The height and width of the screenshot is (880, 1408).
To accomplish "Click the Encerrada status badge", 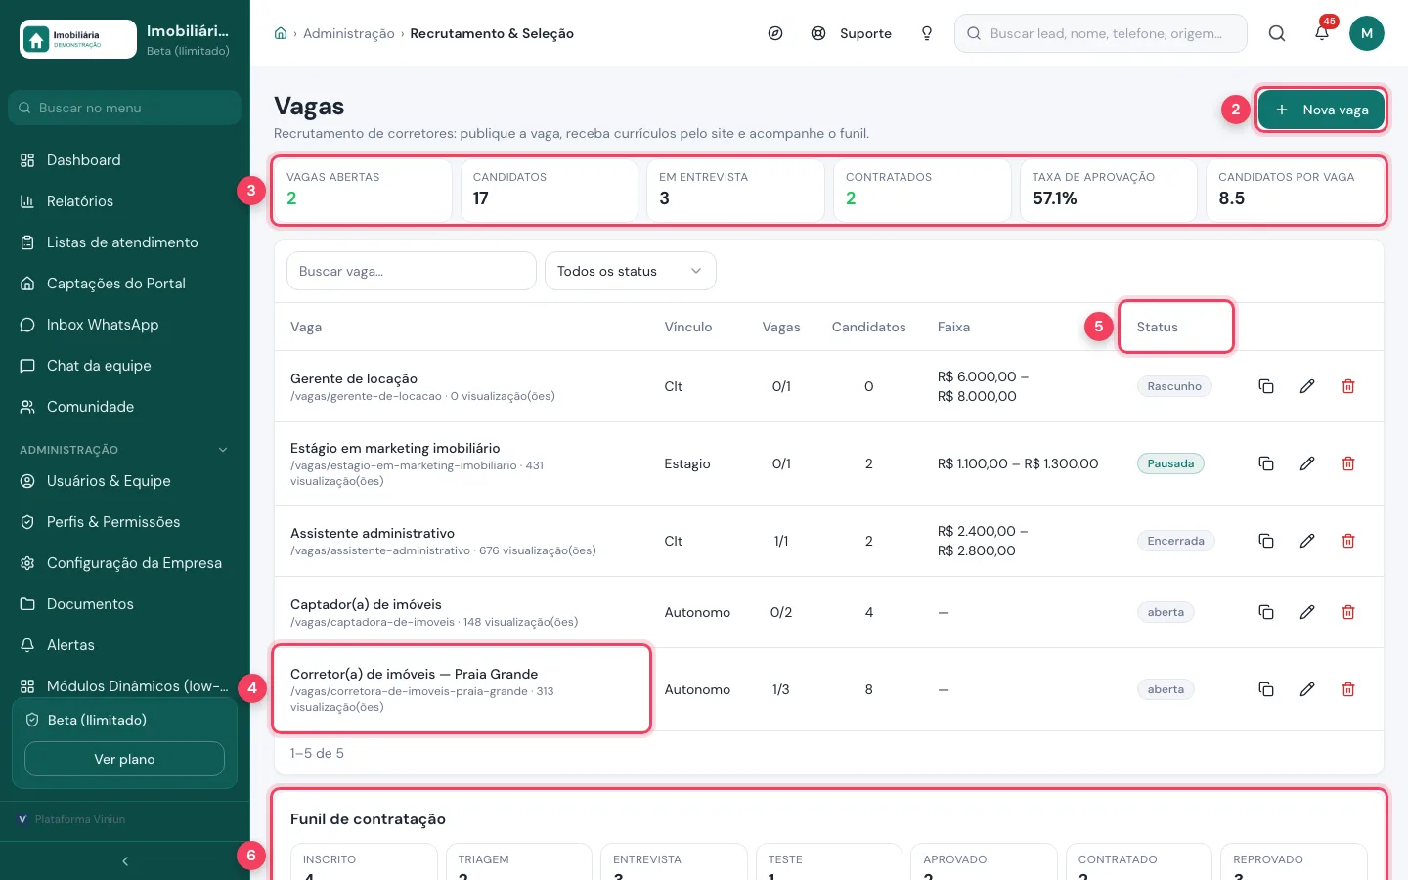I will pyautogui.click(x=1175, y=541).
